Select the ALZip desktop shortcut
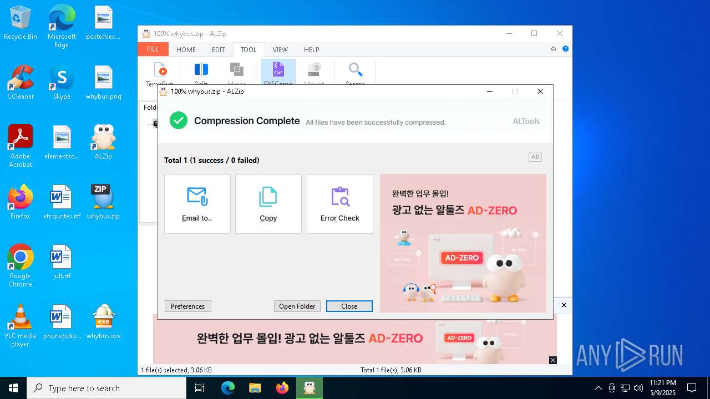This screenshot has height=399, width=710. point(103,143)
